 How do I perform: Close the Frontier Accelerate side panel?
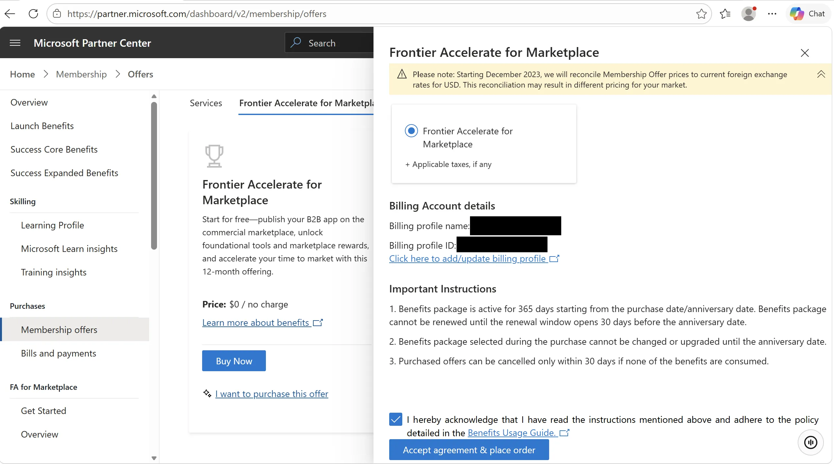pos(805,53)
